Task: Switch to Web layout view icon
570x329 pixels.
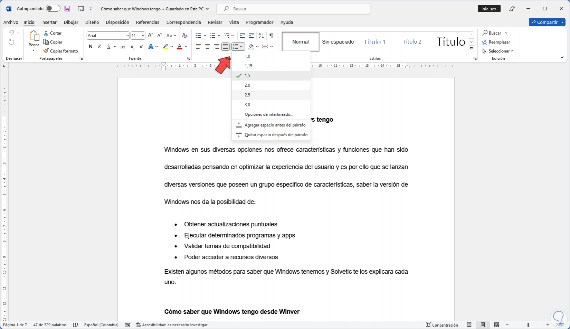Action: click(x=497, y=325)
